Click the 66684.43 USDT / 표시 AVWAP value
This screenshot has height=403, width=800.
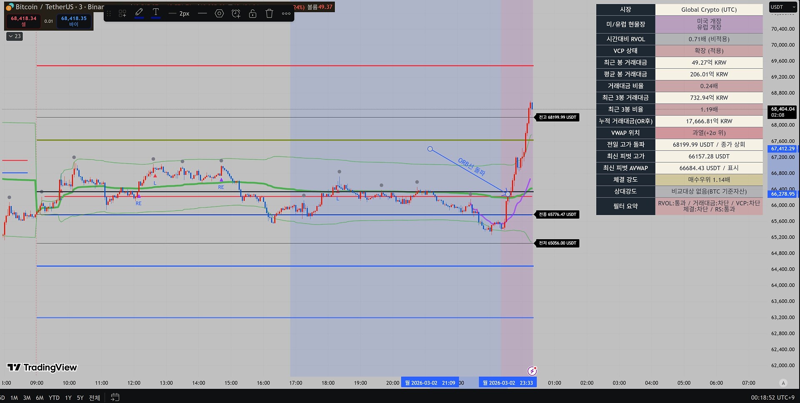tap(709, 168)
